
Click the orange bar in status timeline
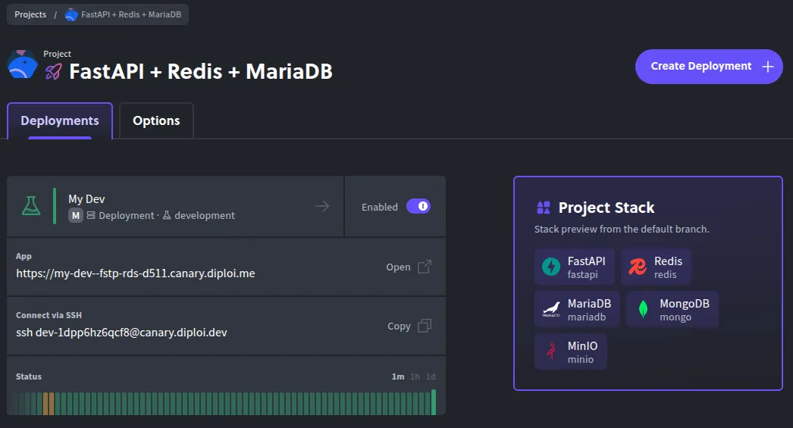point(49,403)
